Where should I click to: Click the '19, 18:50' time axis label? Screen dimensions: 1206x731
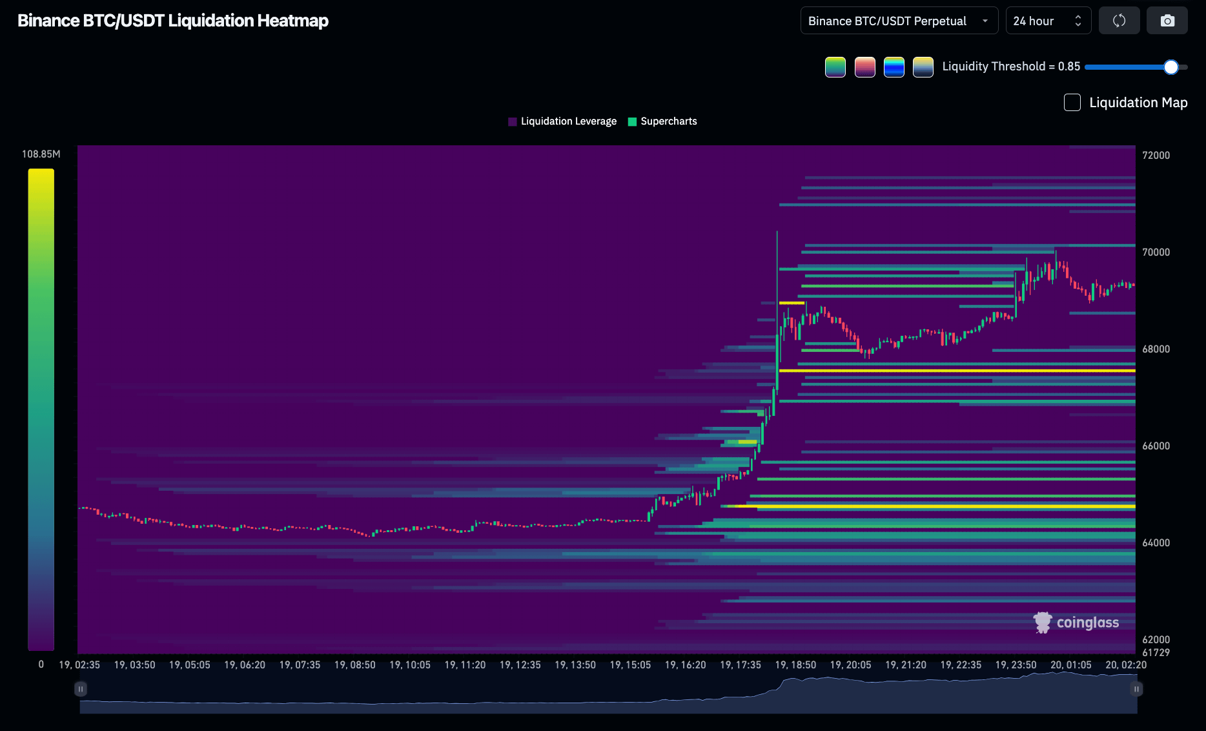pyautogui.click(x=795, y=665)
